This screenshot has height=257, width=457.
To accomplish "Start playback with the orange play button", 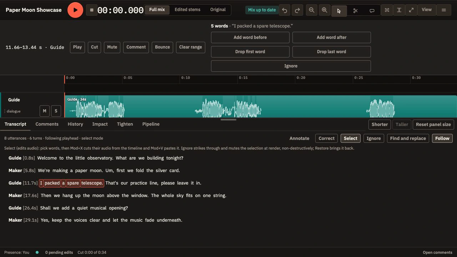I will point(75,10).
